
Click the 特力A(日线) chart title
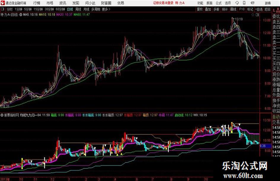(x=9, y=15)
